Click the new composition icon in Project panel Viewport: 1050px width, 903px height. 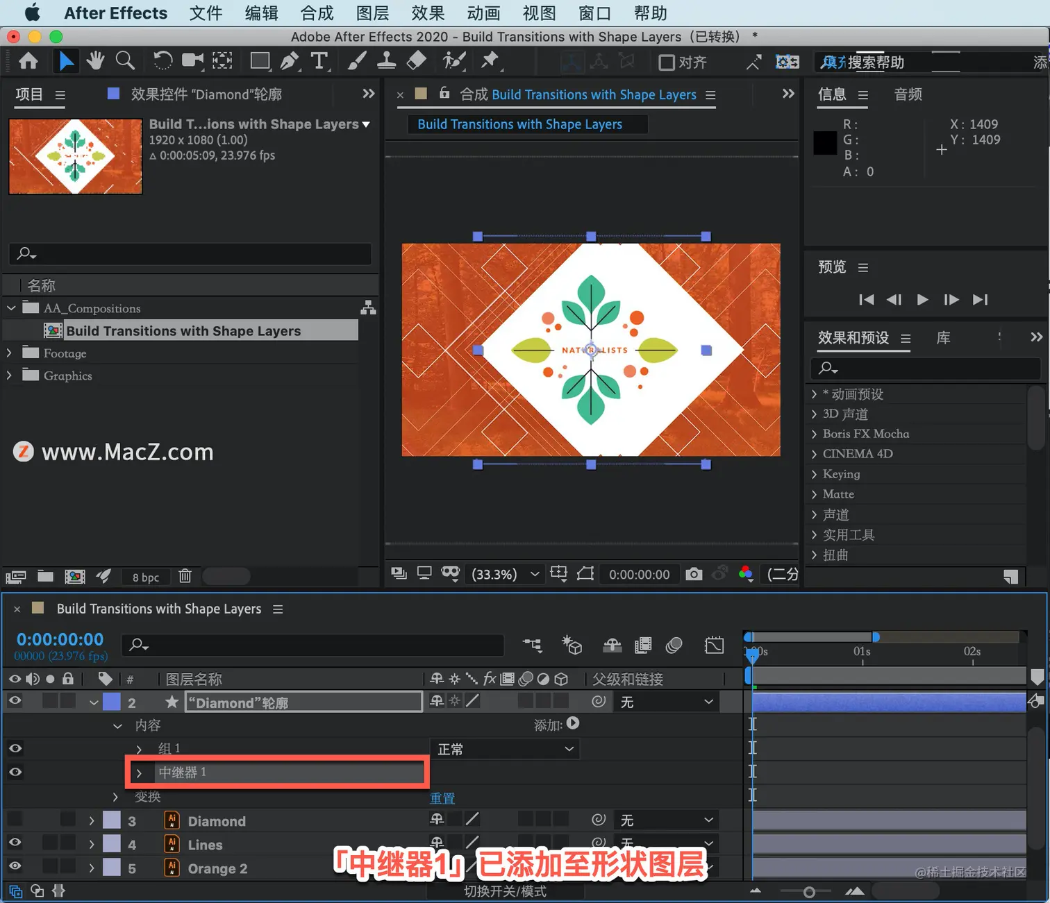[x=75, y=576]
